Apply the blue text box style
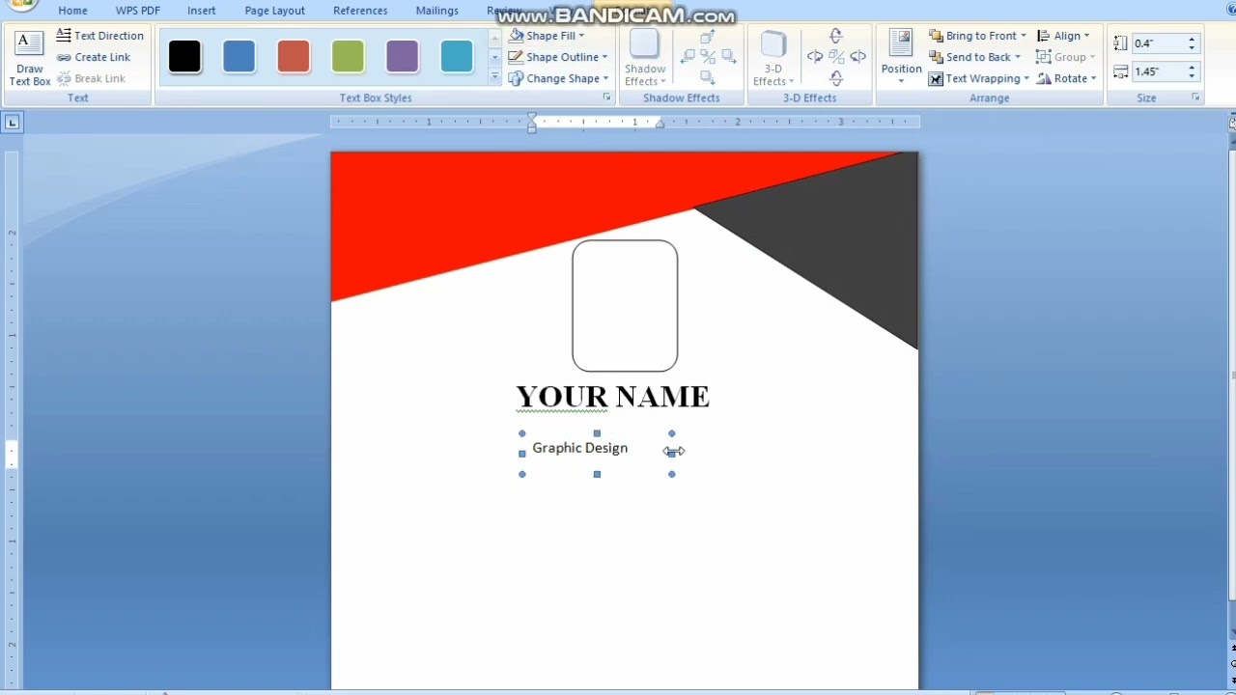Screen dimensions: 1236x695 (x=239, y=57)
